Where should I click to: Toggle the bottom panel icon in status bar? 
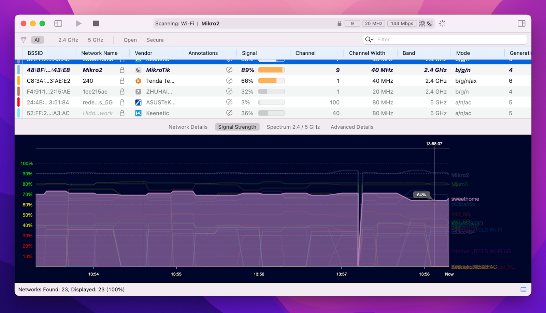(523, 289)
